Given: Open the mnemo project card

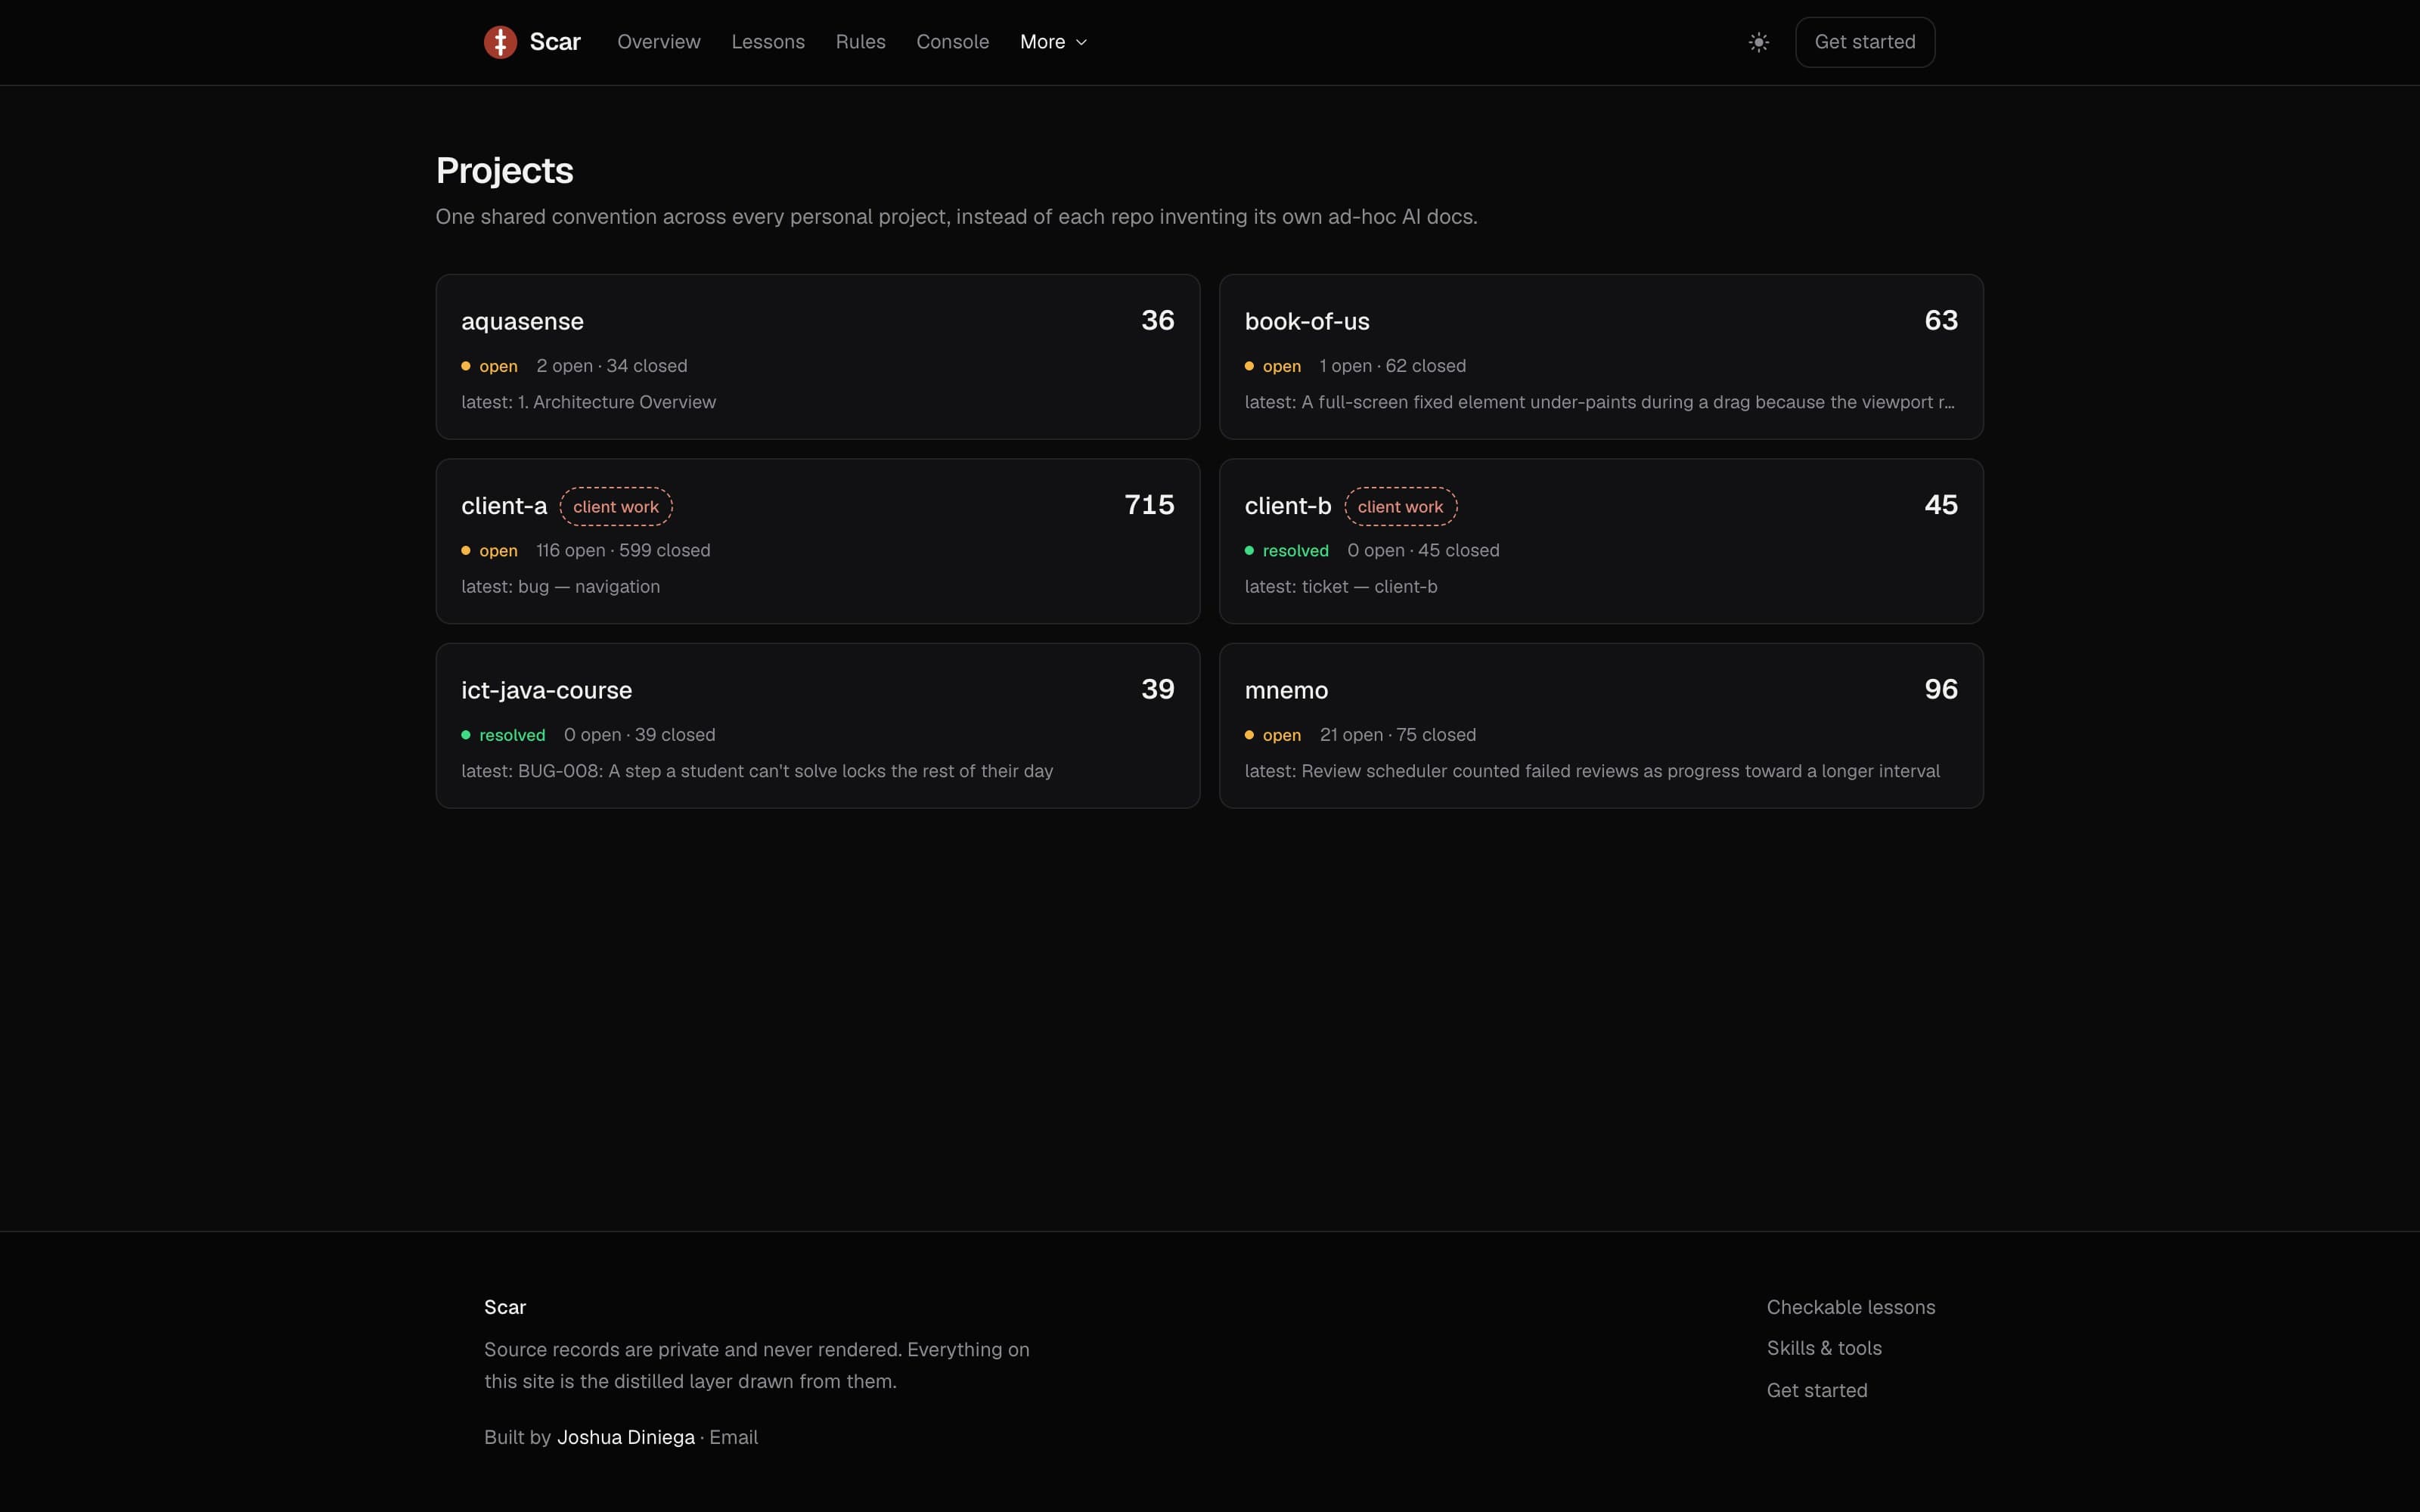Looking at the screenshot, I should pos(1601,726).
